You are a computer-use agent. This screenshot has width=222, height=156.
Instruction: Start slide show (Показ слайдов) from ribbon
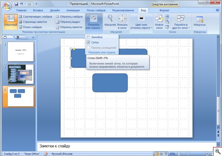click(30, 27)
